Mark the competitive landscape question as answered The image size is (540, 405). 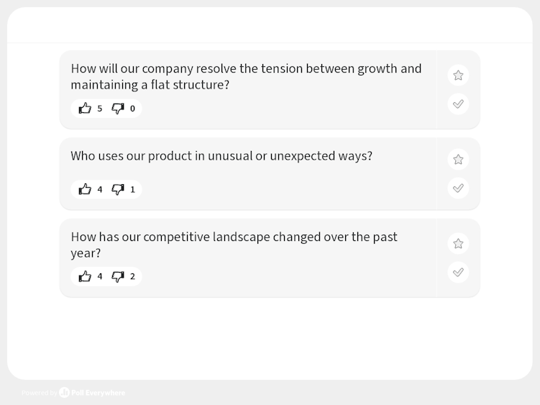pos(458,273)
